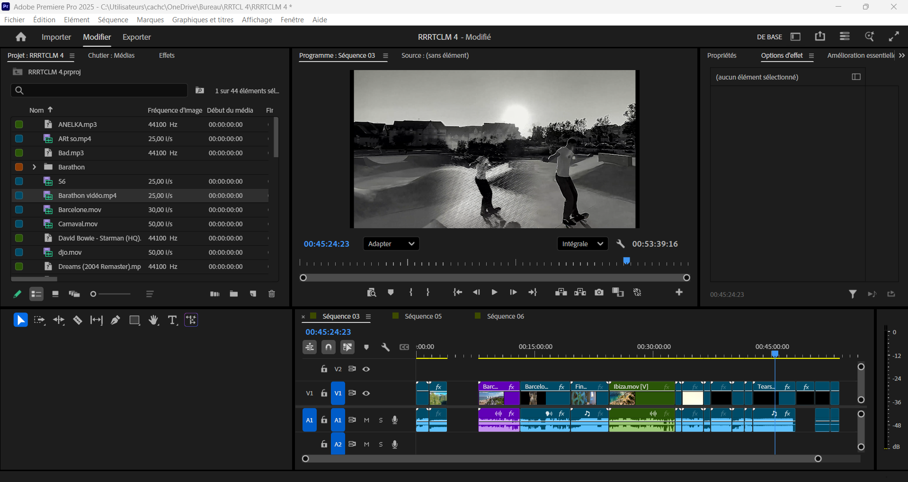Expand the Barathon folder in the project panel

[x=34, y=167]
